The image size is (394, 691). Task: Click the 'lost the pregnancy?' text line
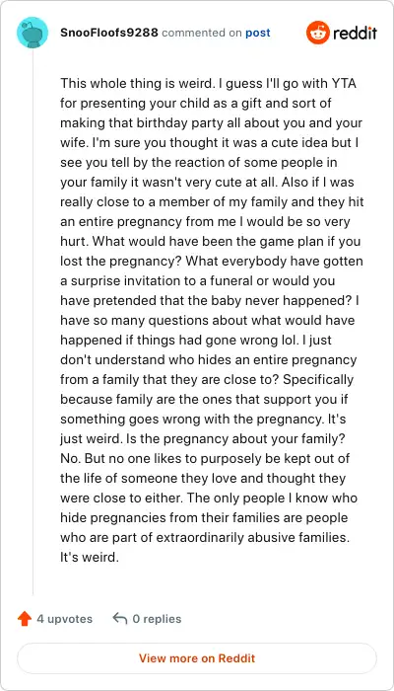pos(121,262)
